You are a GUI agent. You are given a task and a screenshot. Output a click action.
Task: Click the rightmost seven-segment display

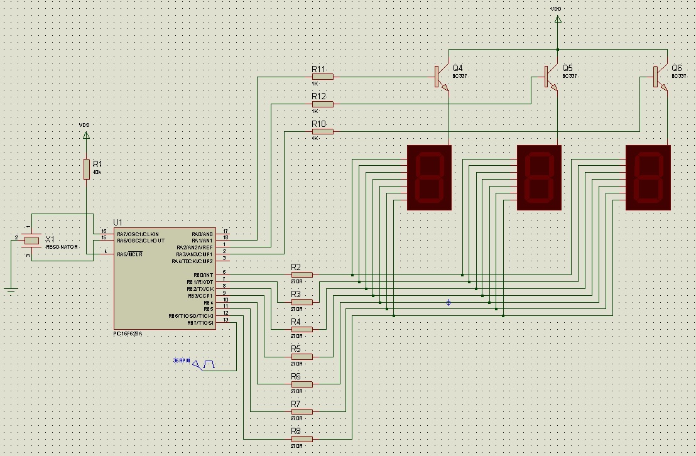pos(648,178)
